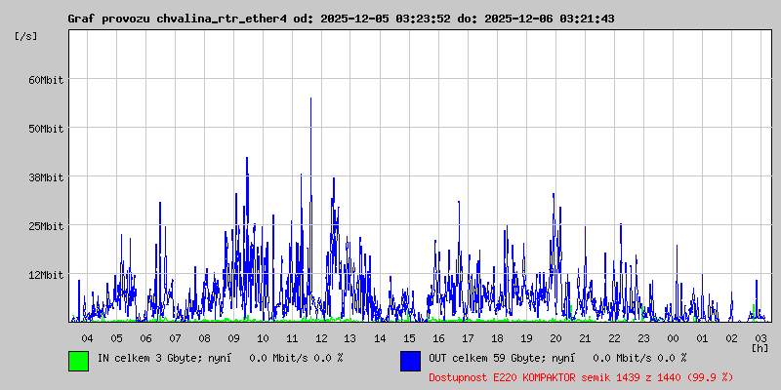781x390 pixels.
Task: Click the red Dostupnost E220 KOMPAKTOR text
Action: [581, 376]
